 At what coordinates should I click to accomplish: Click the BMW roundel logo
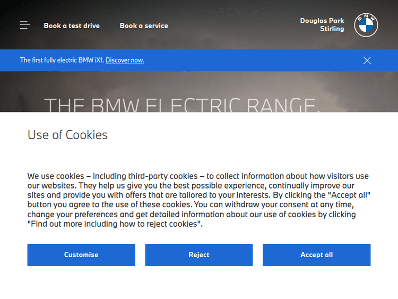(366, 25)
